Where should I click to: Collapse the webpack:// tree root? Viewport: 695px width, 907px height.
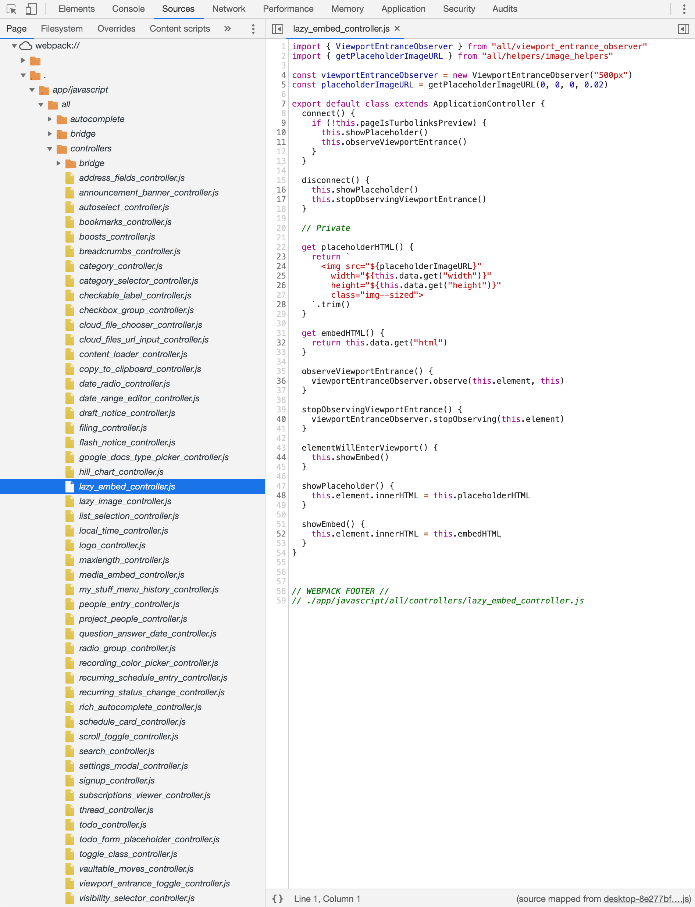[x=14, y=46]
